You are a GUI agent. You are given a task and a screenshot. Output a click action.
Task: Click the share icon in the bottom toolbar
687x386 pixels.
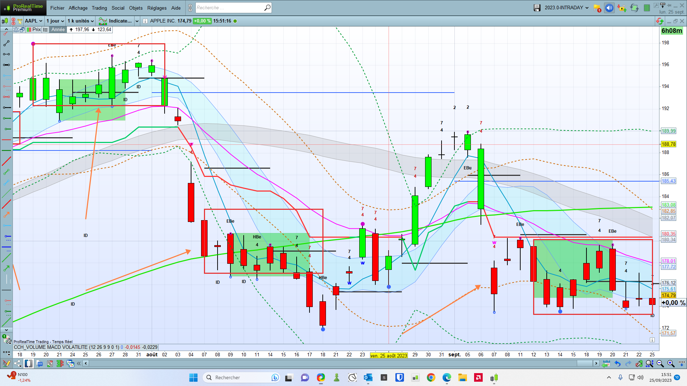click(18, 363)
